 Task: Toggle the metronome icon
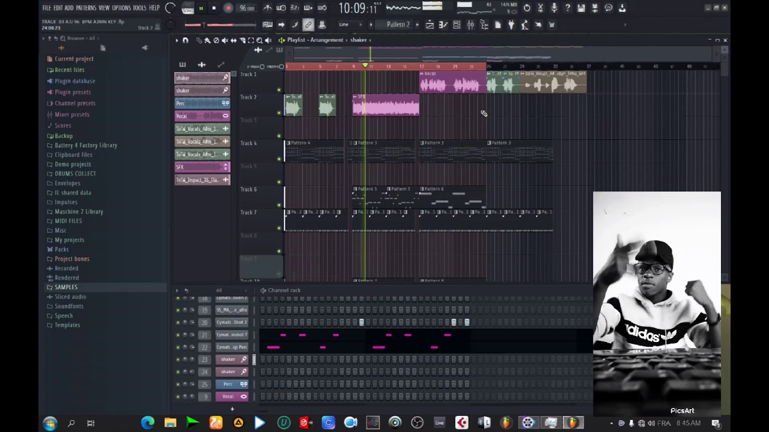(267, 8)
